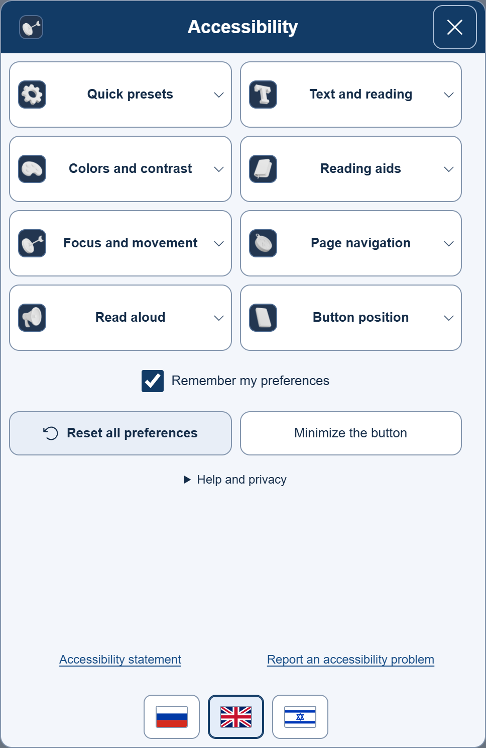Click the palette icon for Colors and contrast
The width and height of the screenshot is (486, 748).
32,169
